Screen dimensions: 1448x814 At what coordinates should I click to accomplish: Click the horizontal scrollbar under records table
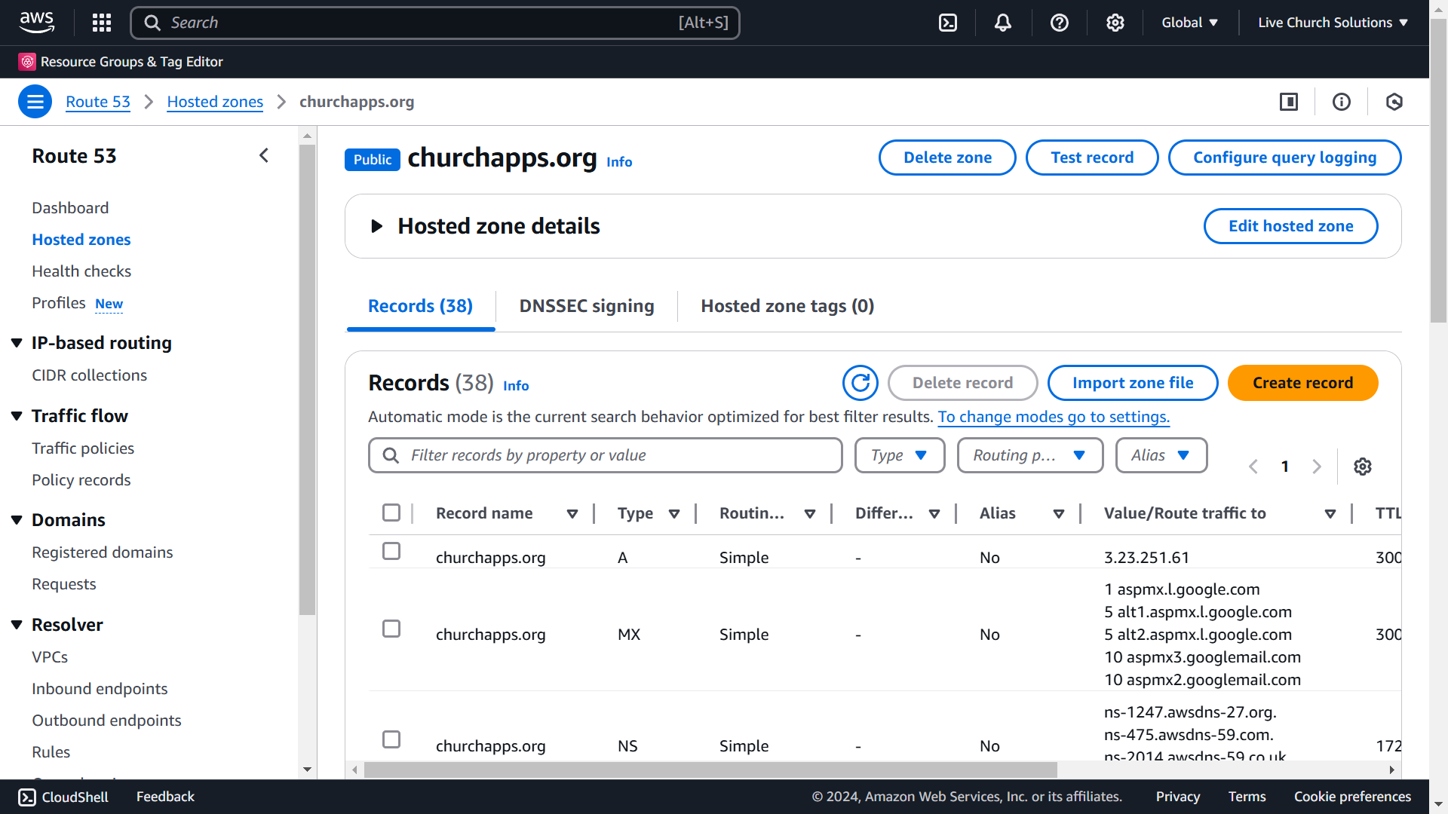point(709,770)
